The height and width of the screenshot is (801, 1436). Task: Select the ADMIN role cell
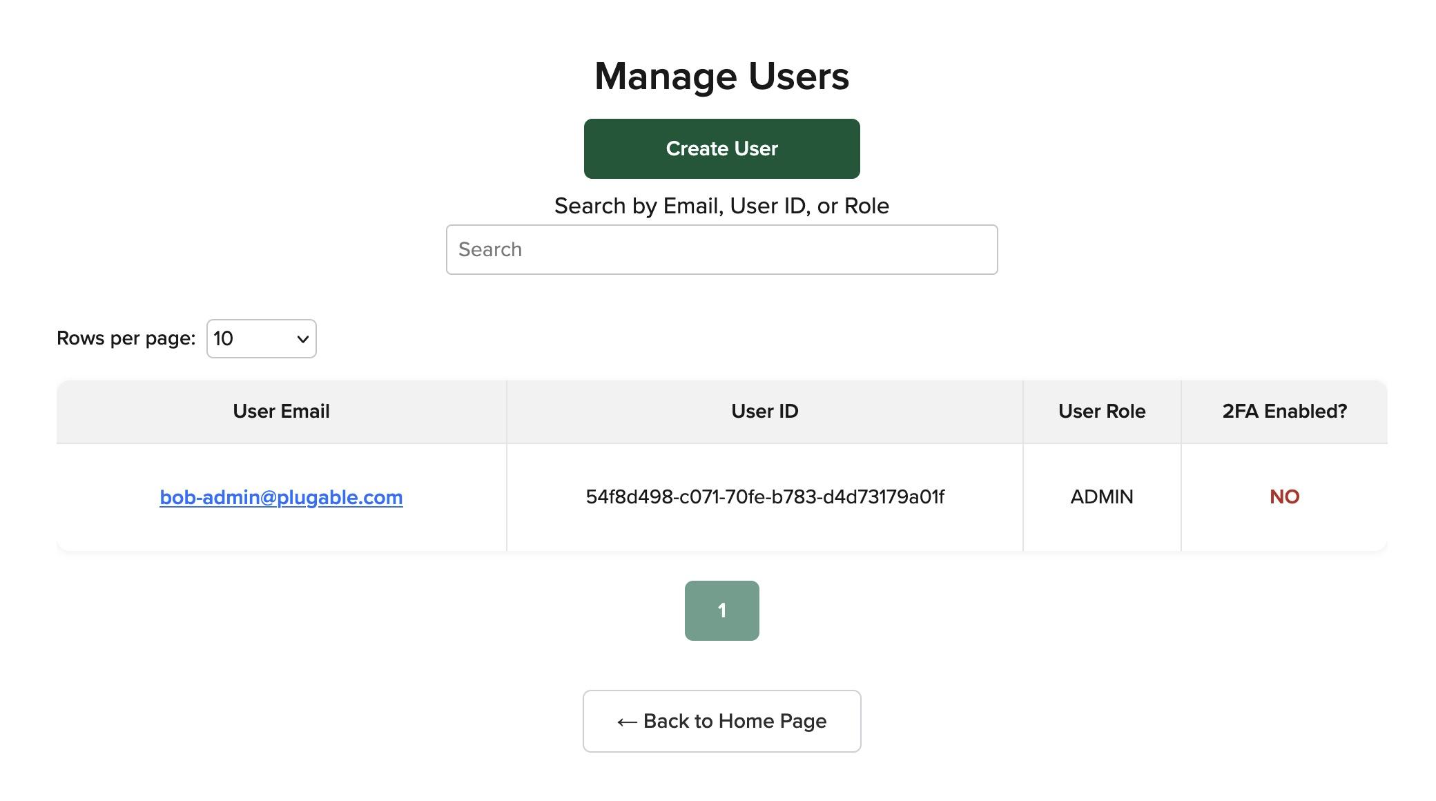tap(1101, 496)
